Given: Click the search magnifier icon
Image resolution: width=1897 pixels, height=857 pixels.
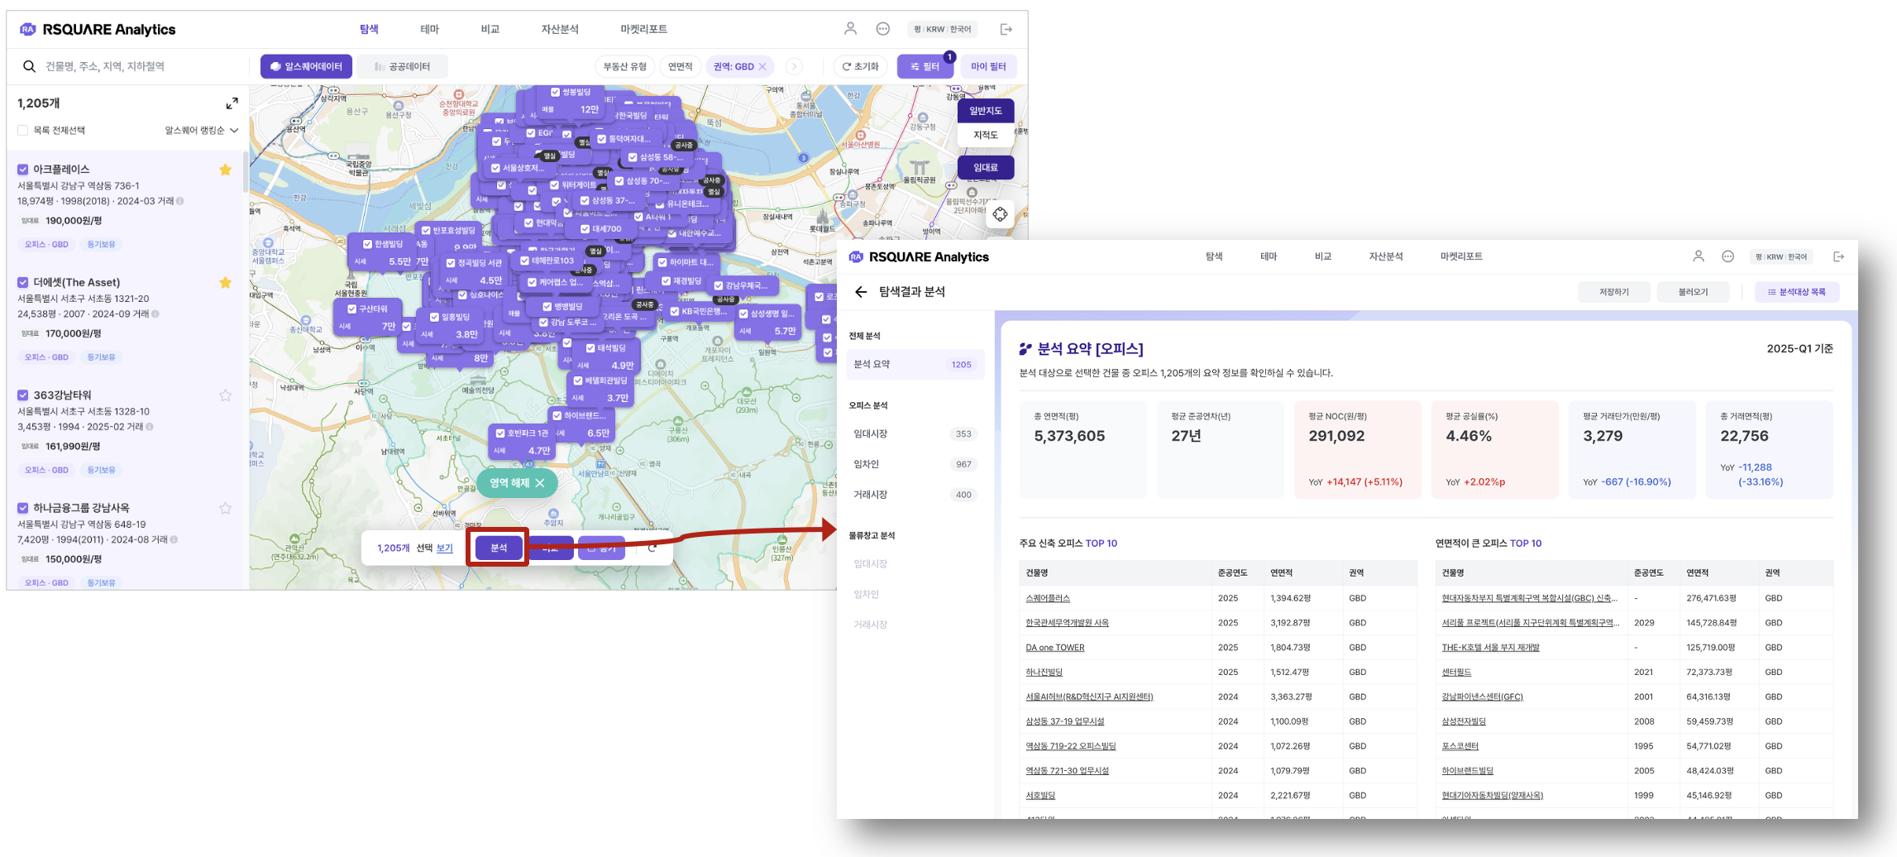Looking at the screenshot, I should pyautogui.click(x=29, y=66).
